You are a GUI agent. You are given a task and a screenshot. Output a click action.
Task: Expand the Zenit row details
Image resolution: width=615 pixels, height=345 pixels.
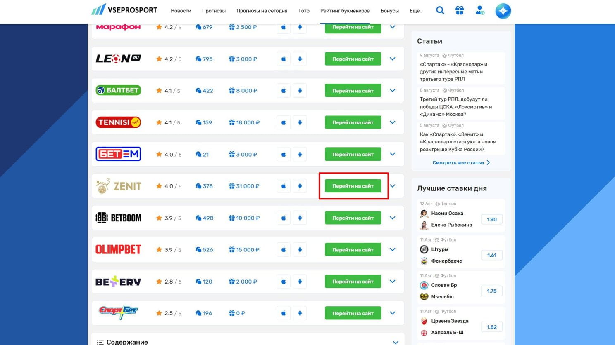coord(393,186)
